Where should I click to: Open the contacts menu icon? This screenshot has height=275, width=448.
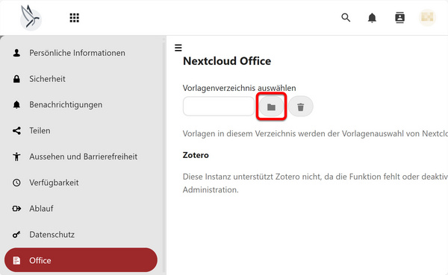[x=399, y=18]
